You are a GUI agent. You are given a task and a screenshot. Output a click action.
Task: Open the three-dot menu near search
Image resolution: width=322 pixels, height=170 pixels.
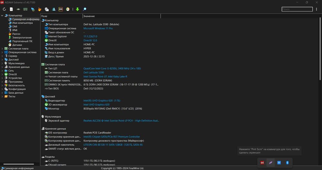(x=317, y=9)
